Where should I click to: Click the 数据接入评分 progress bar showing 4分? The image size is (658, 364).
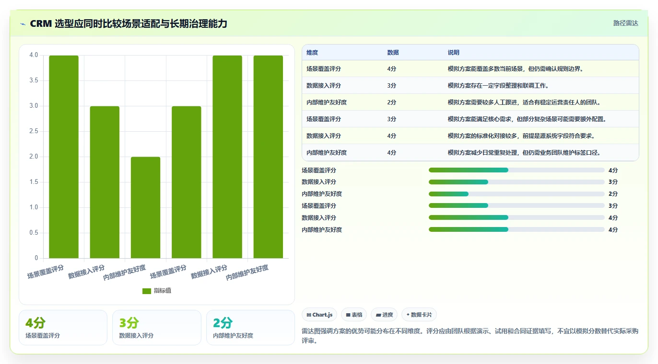(x=517, y=217)
